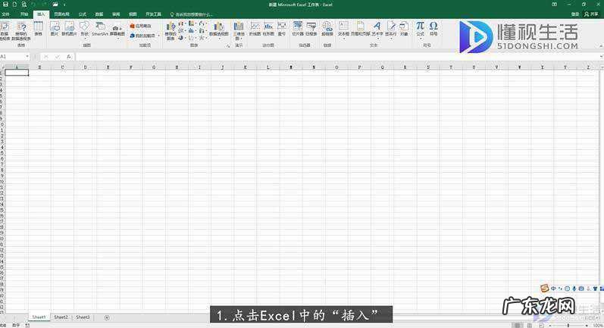Click the Save icon in quick access toolbar
604x328 pixels.
click(x=5, y=5)
